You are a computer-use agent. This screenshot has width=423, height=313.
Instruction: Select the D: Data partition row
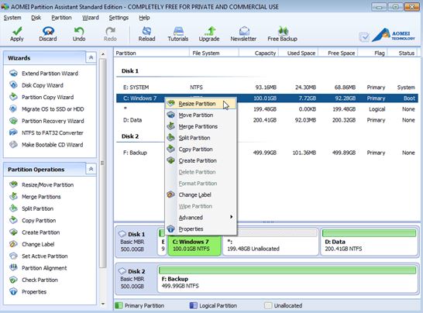pos(267,120)
